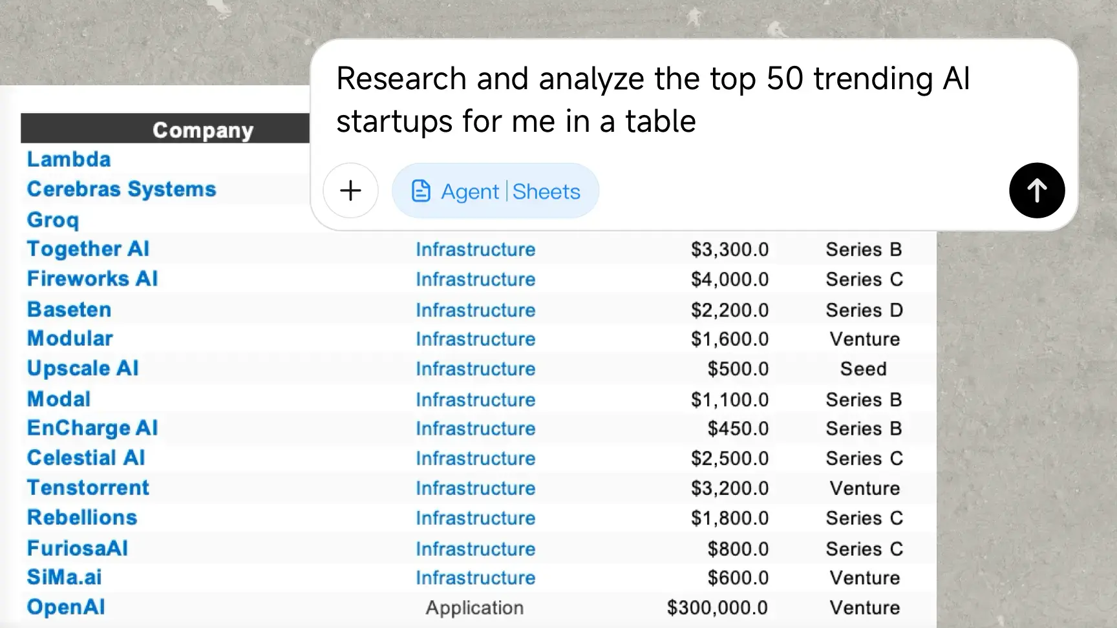This screenshot has width=1117, height=628.
Task: Open the EnCharge AI company link
Action: coord(92,428)
